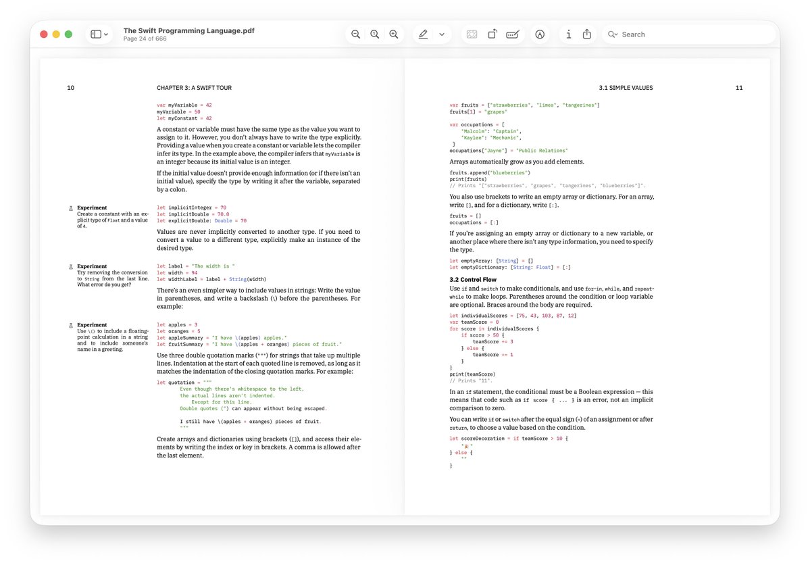Viewport: 810px width, 565px height.
Task: Show the form filling toolbar
Action: coord(513,34)
